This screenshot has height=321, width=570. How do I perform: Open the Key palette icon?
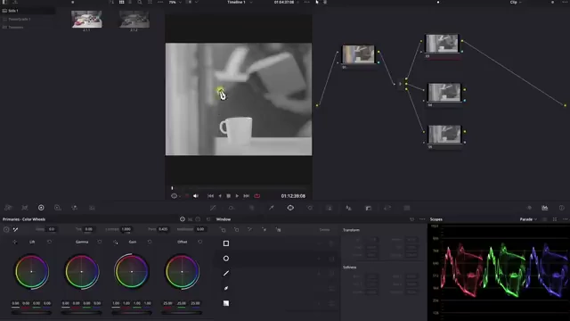pyautogui.click(x=368, y=208)
